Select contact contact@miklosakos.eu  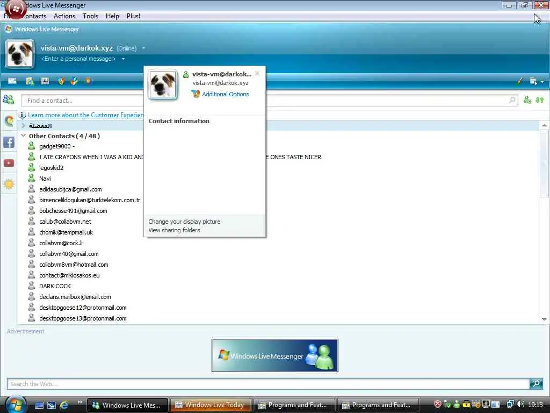(x=69, y=275)
